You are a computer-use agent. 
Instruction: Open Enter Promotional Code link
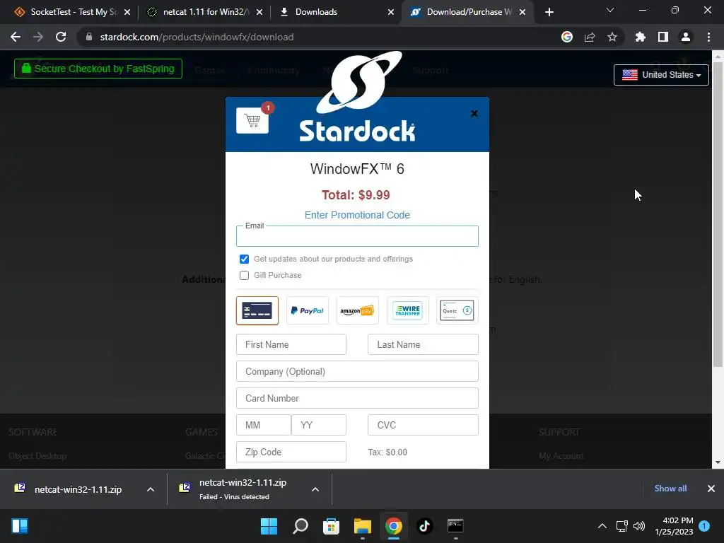(357, 215)
